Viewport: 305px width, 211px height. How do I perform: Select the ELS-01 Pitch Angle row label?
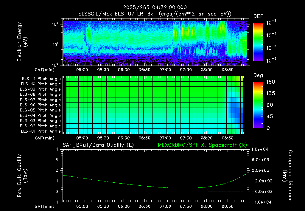click(x=41, y=131)
